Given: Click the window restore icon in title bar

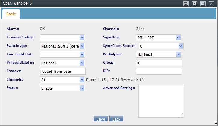Looking at the screenshot, I should 203,4.
